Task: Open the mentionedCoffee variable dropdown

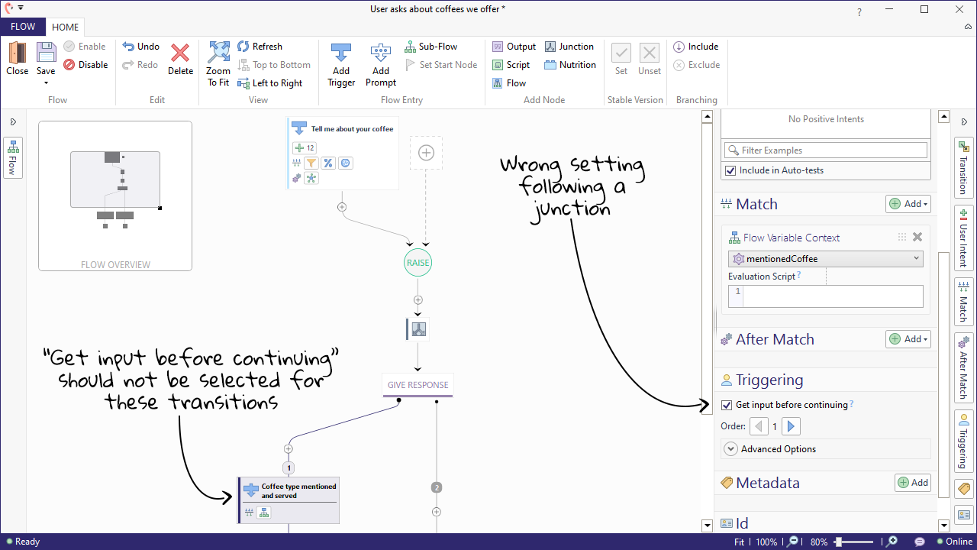Action: (916, 259)
